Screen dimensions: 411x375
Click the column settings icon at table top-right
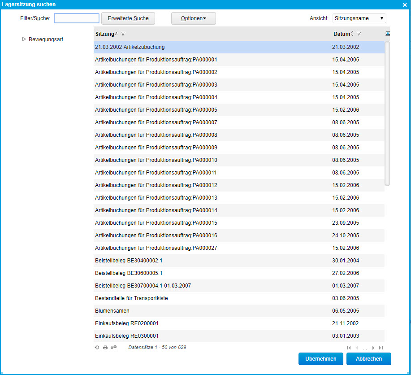388,34
